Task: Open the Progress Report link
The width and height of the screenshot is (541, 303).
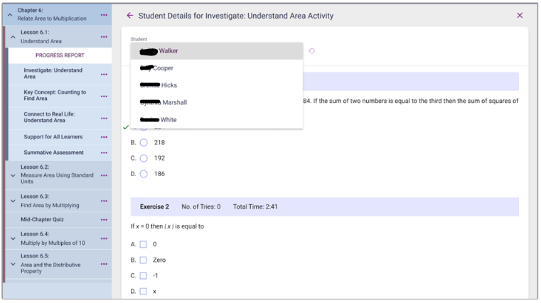Action: coord(60,55)
